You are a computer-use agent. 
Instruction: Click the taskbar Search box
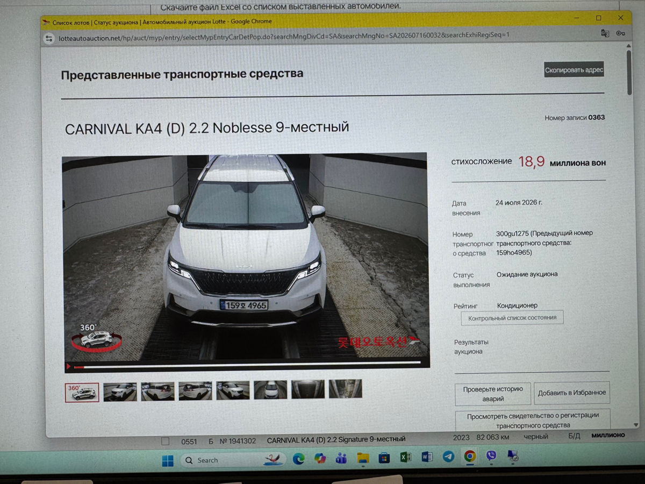[x=234, y=460]
